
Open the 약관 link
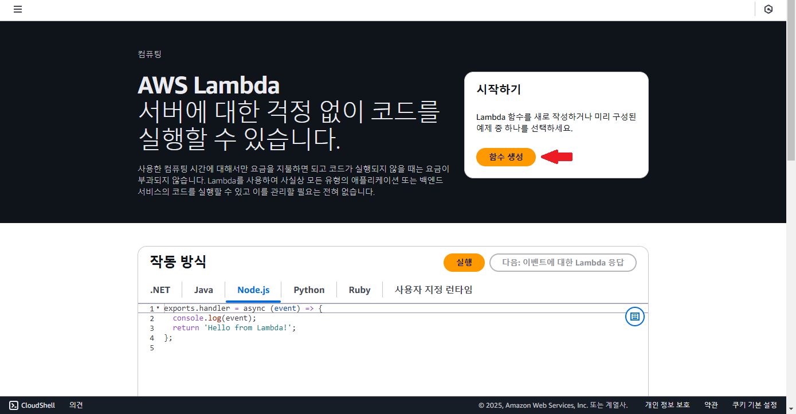pos(711,405)
